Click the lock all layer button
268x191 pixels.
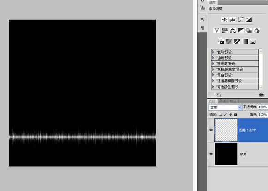click(x=235, y=114)
